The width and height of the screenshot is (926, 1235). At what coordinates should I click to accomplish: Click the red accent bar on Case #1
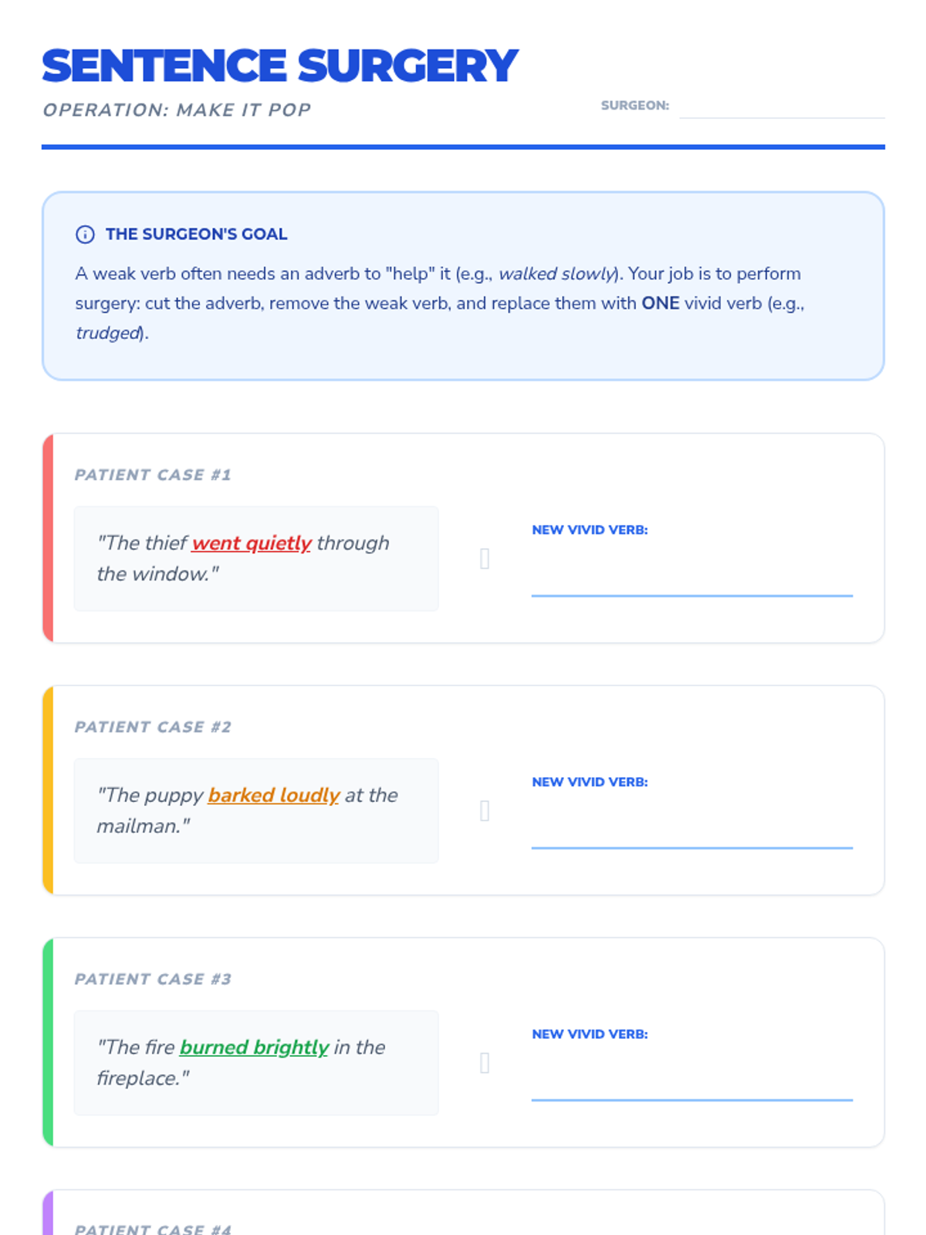[x=48, y=538]
